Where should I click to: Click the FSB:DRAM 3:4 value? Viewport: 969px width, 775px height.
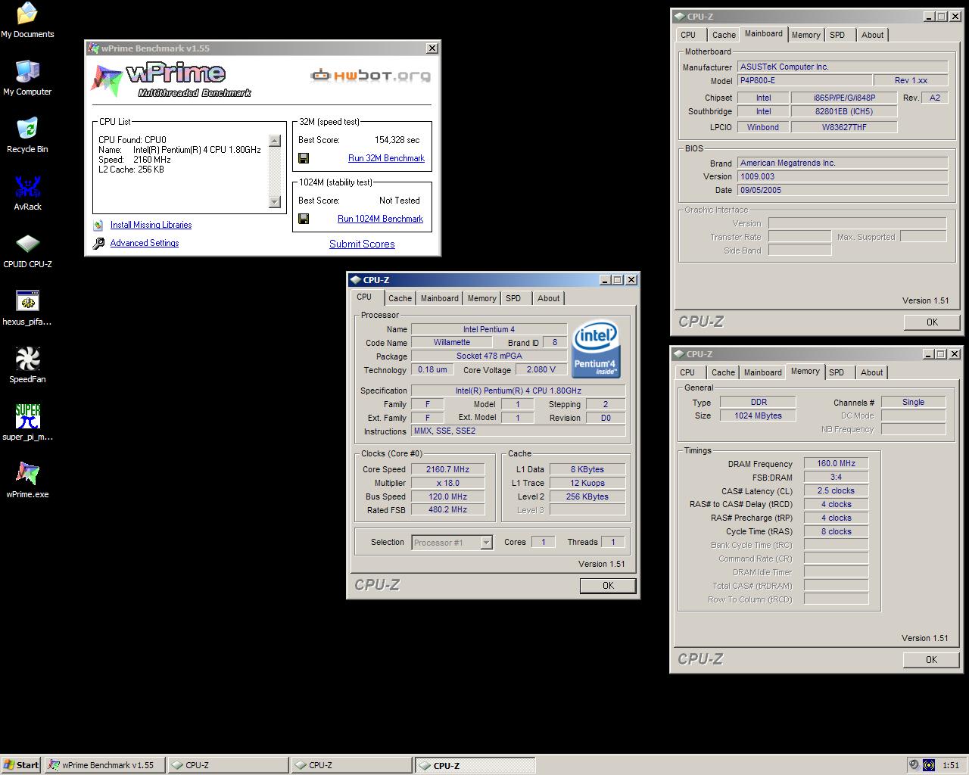coord(836,477)
